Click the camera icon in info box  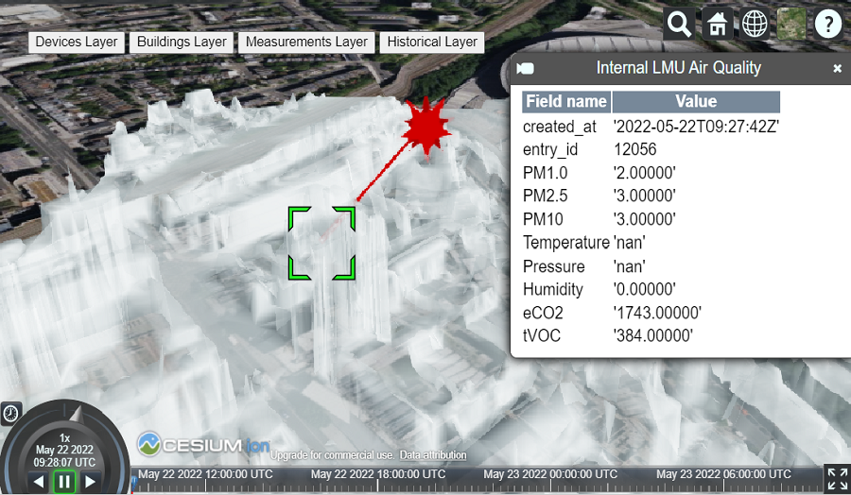point(526,68)
